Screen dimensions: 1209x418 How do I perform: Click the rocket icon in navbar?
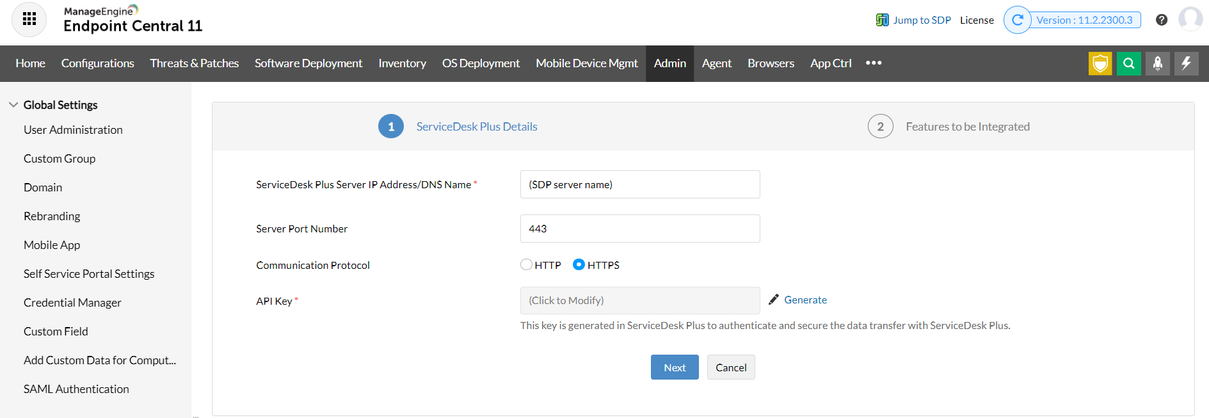coord(1157,63)
